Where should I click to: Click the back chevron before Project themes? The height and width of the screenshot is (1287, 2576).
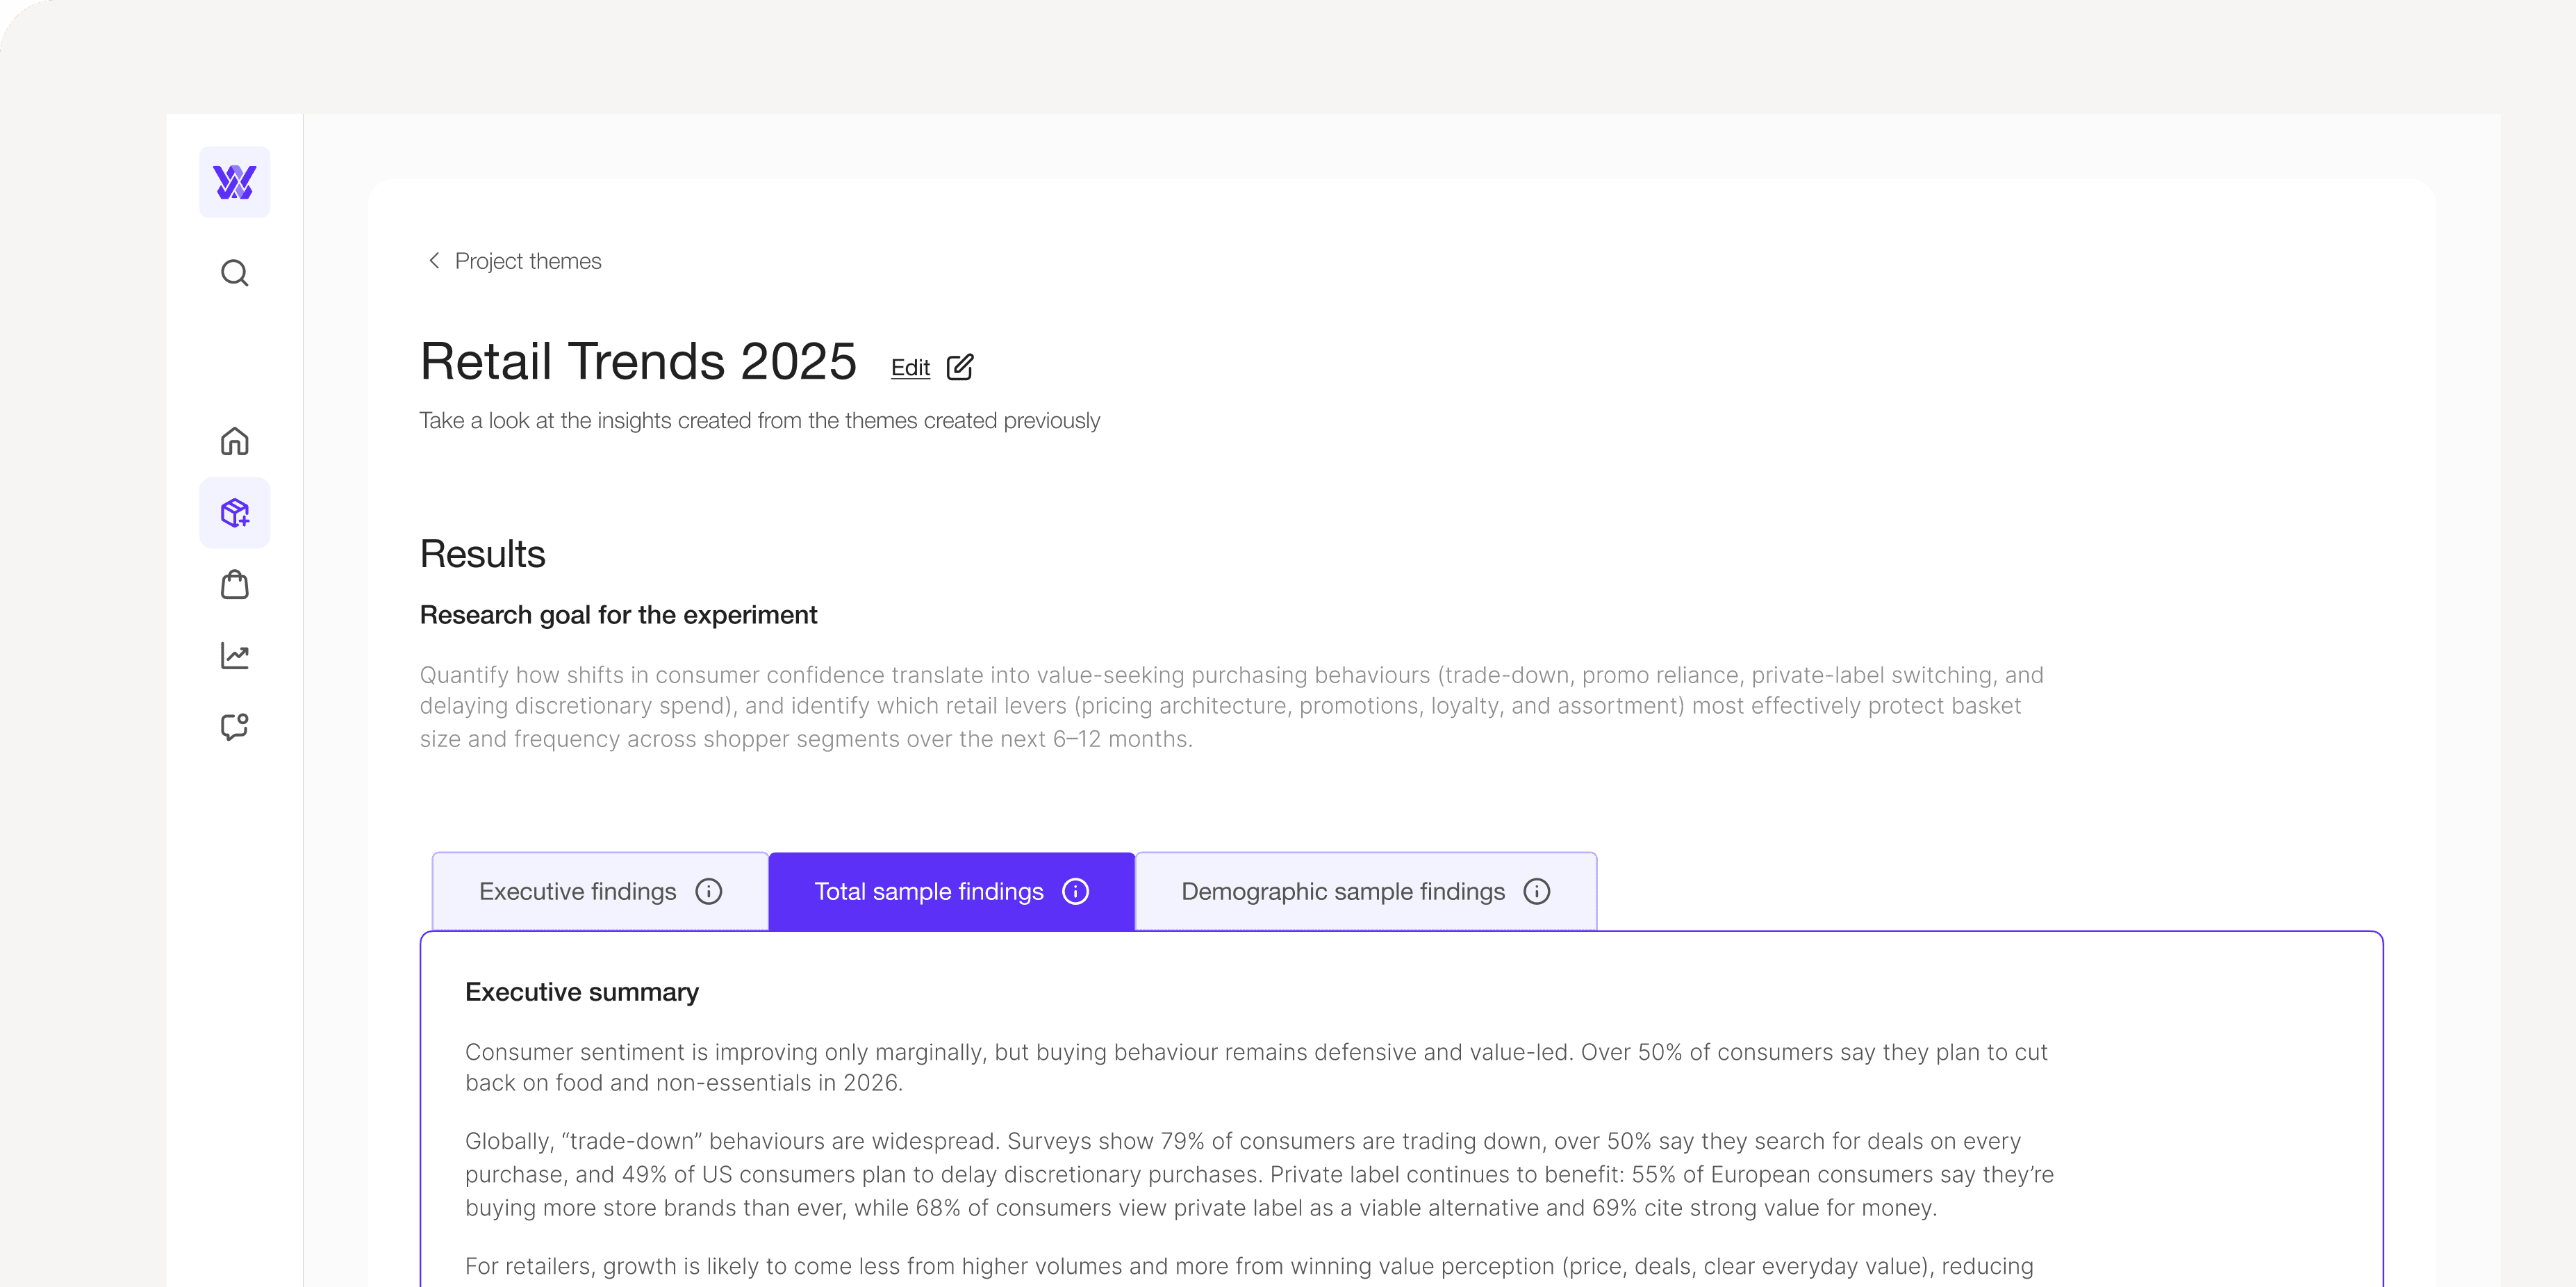point(434,261)
